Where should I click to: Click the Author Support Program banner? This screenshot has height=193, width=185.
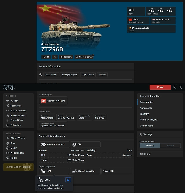click(x=18, y=167)
